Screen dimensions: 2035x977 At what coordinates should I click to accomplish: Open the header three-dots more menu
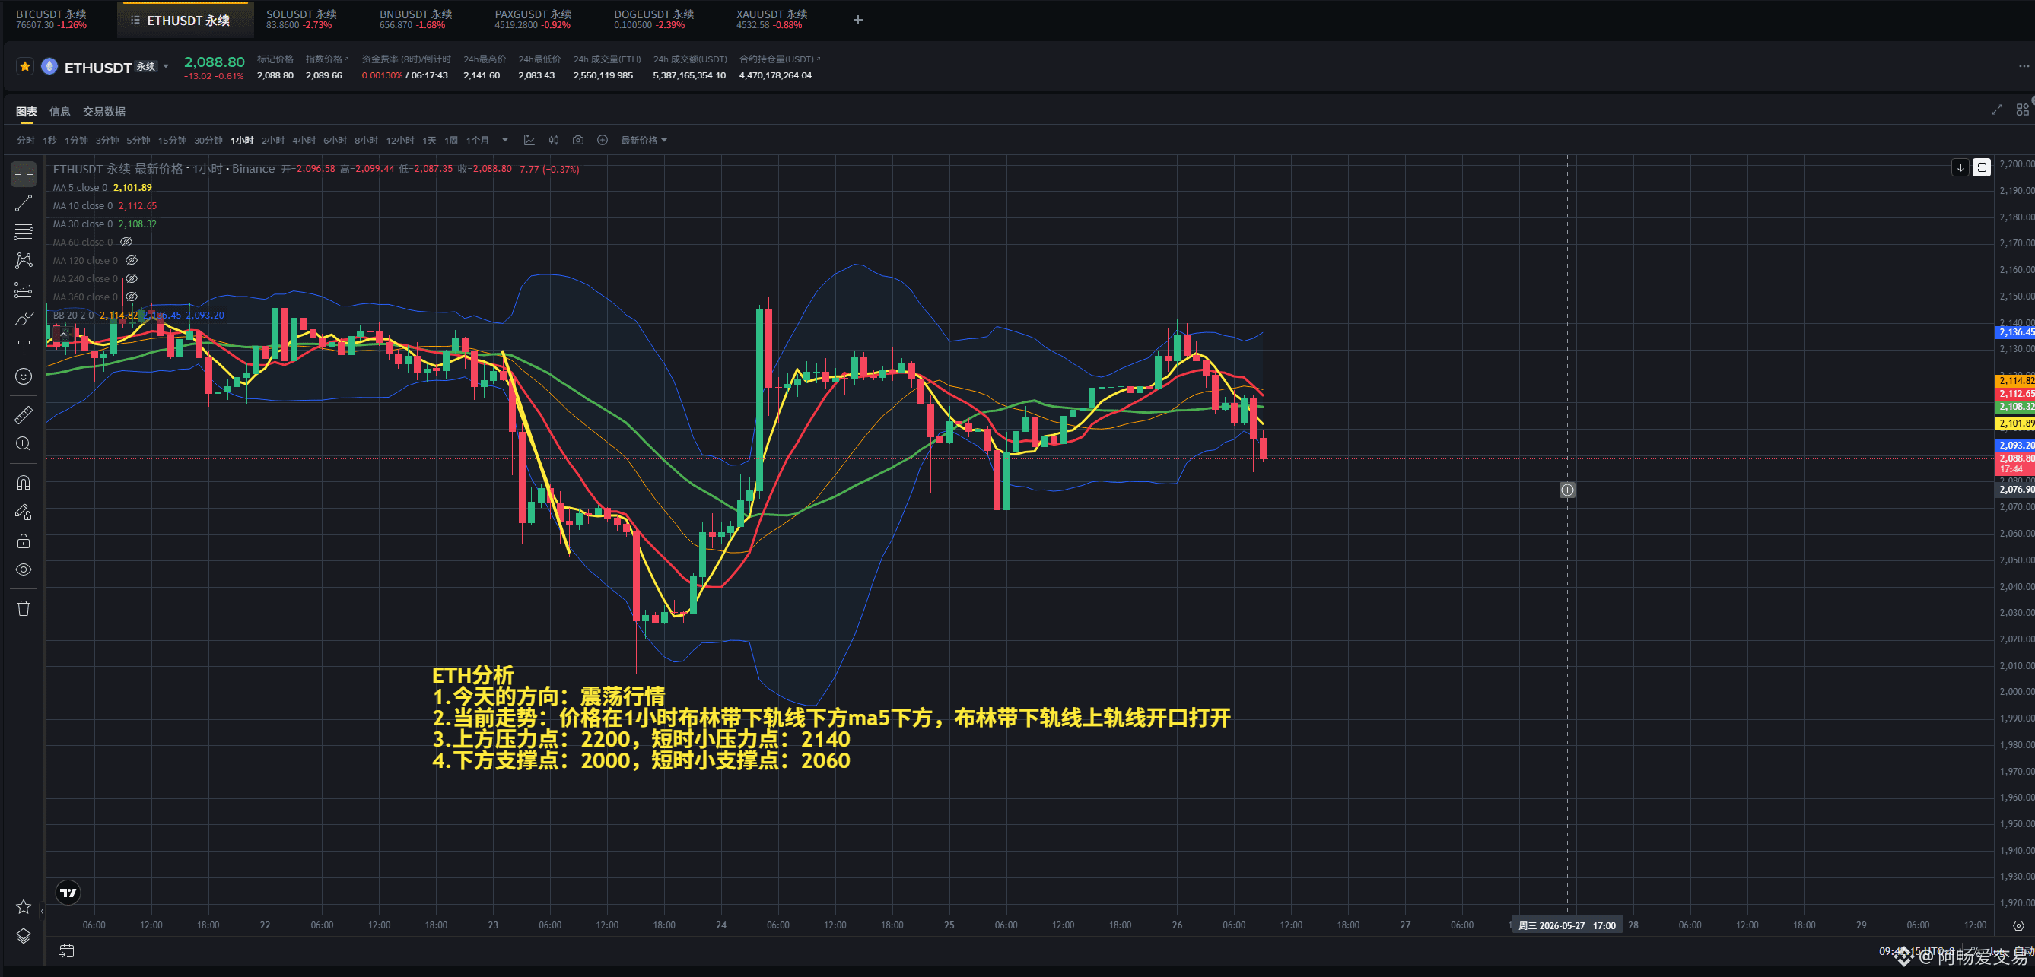click(x=2024, y=66)
